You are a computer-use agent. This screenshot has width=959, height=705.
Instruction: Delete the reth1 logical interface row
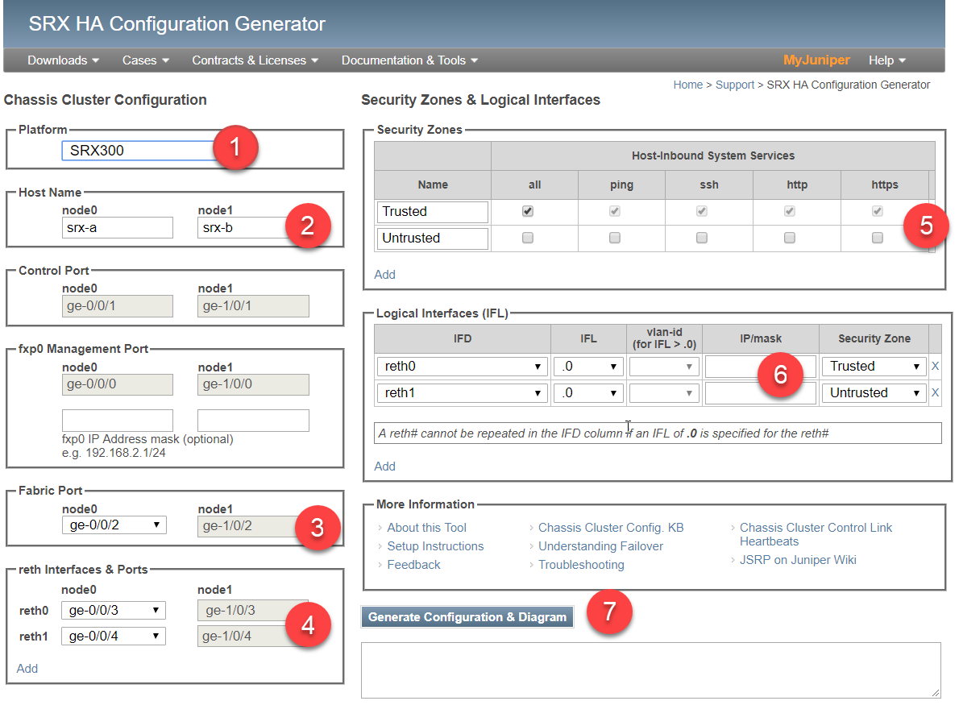click(x=935, y=392)
